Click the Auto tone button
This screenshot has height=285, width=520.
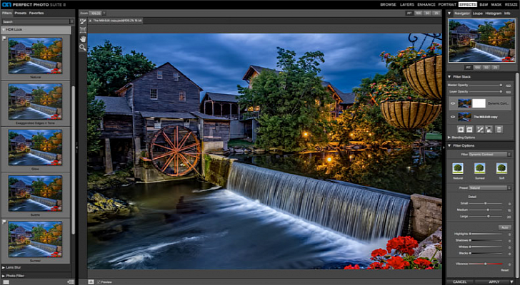[504, 227]
